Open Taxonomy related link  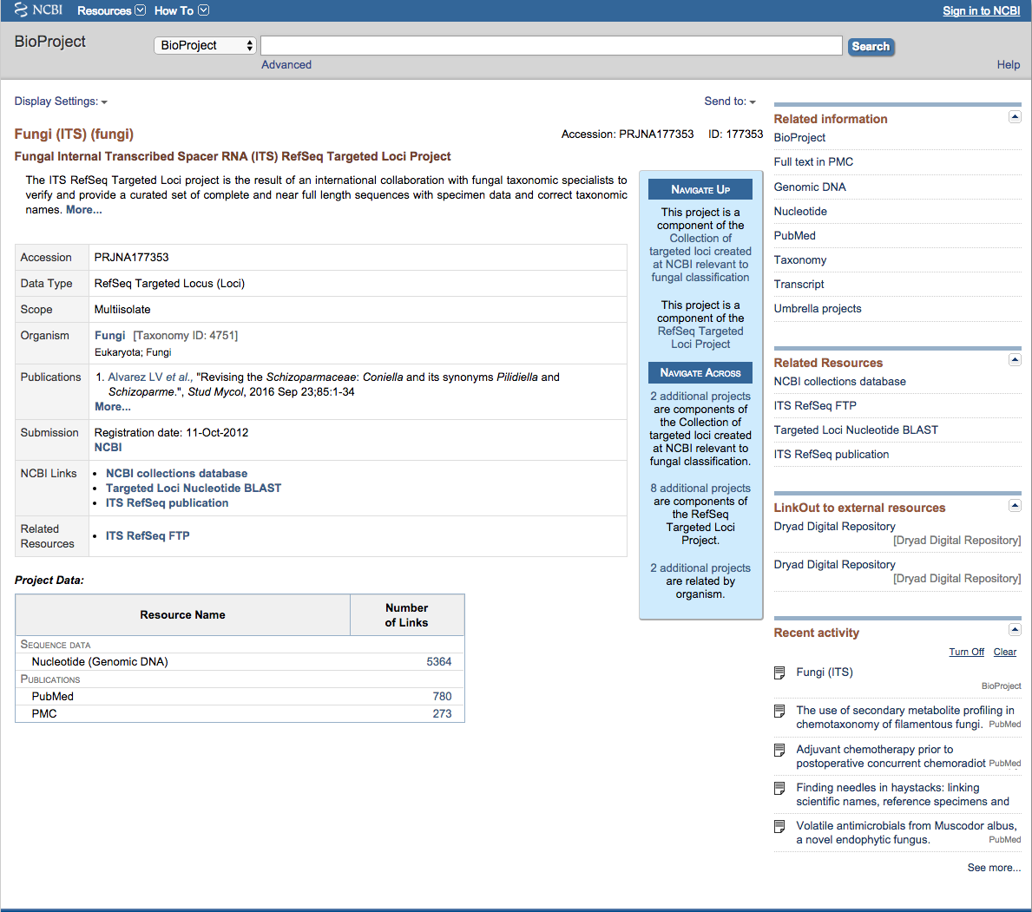tap(799, 260)
